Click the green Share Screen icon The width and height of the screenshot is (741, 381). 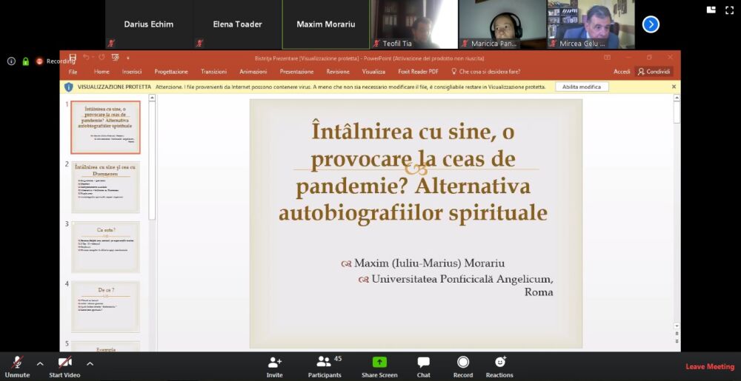pyautogui.click(x=379, y=363)
